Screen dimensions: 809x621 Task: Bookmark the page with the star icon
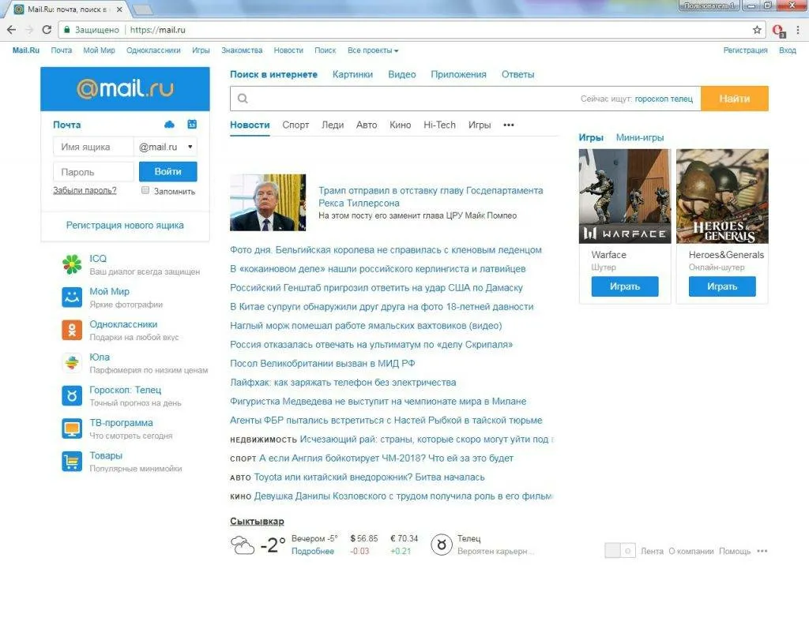757,30
